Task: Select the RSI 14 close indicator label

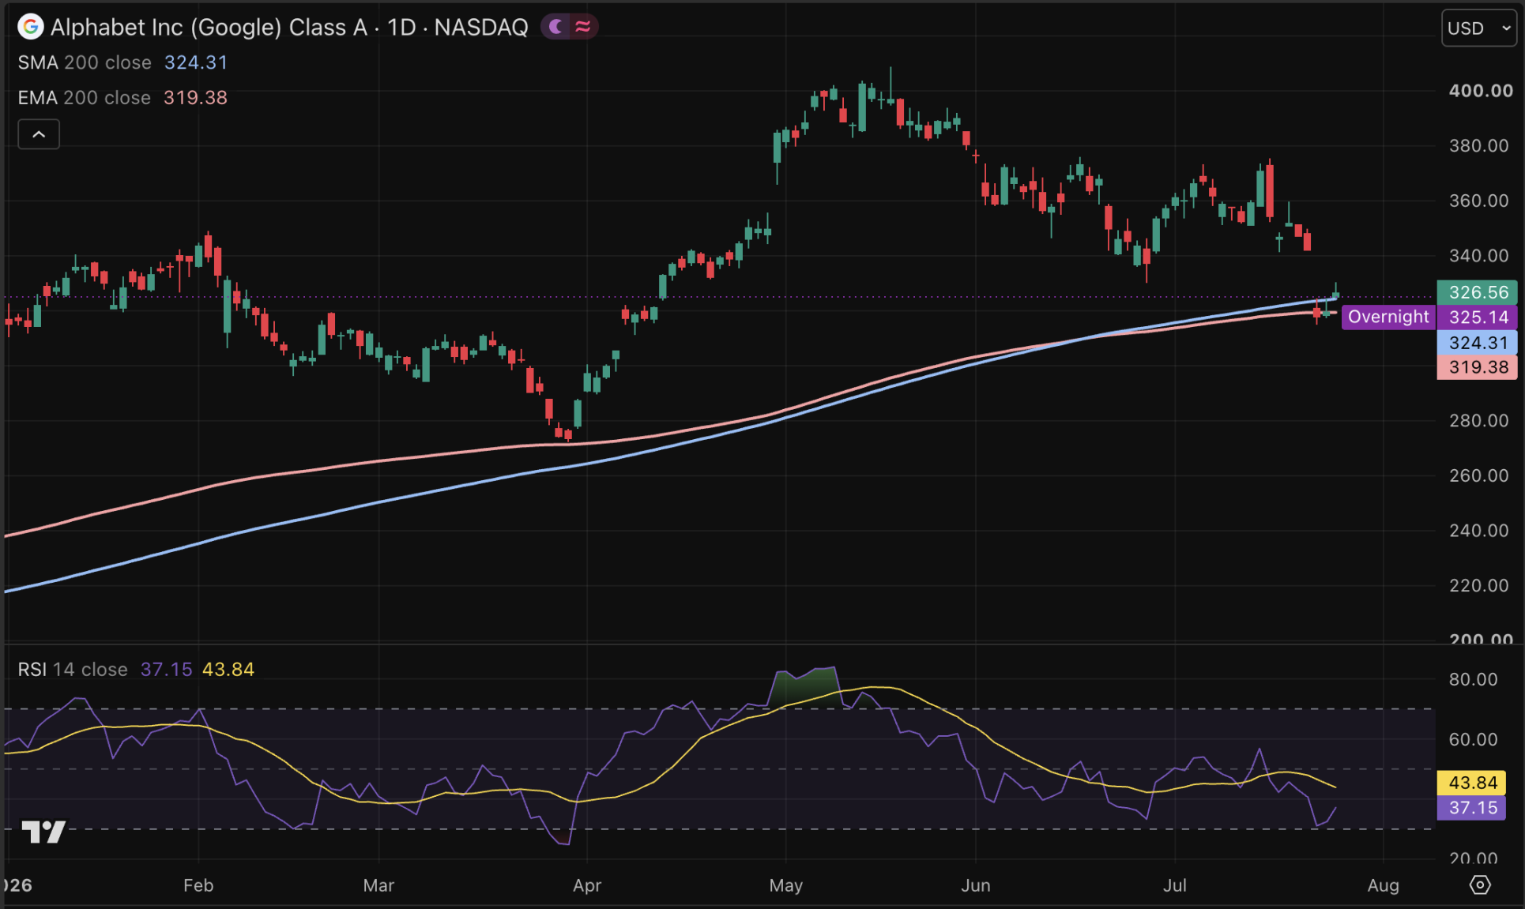Action: (x=73, y=669)
